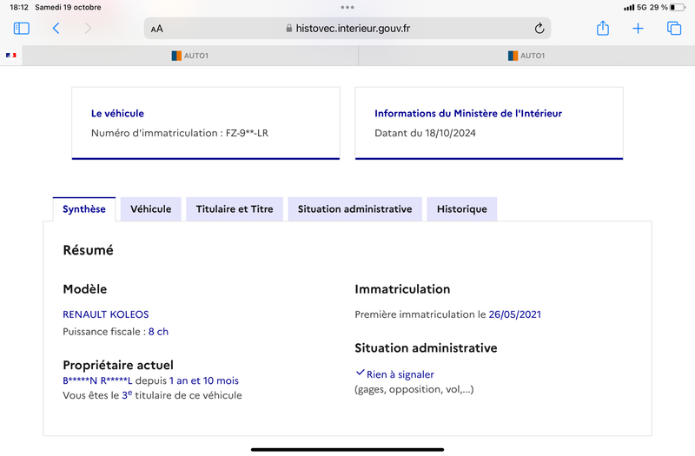Open the Véhicule tab

(x=150, y=209)
